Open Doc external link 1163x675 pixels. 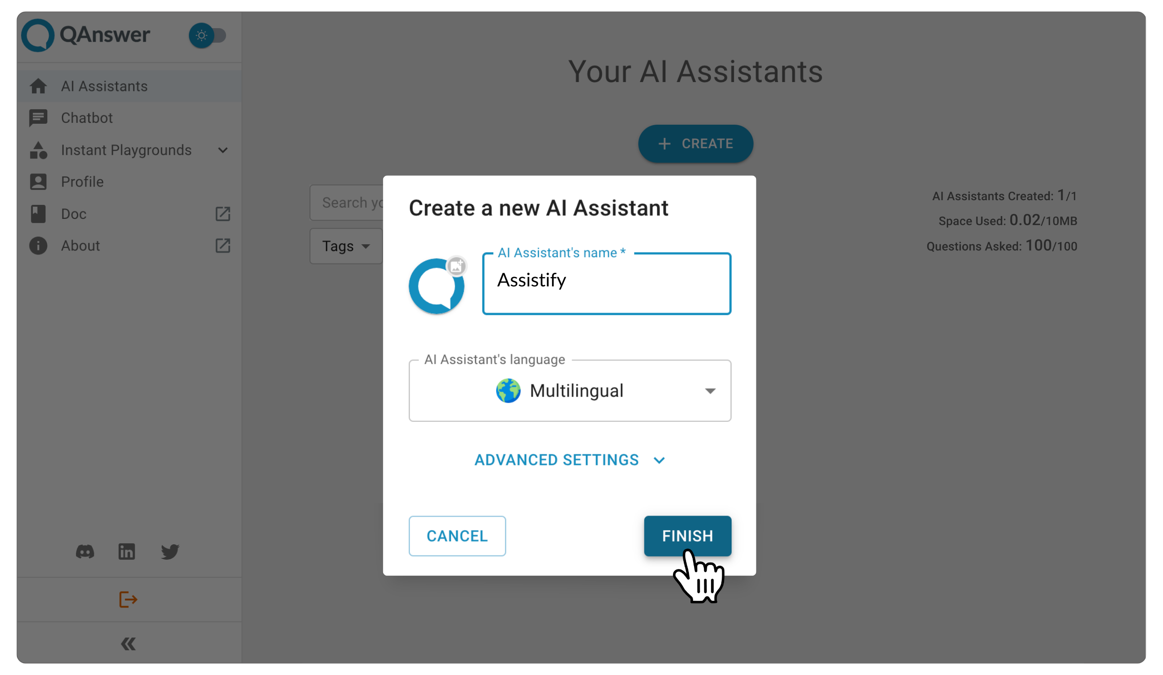tap(223, 214)
